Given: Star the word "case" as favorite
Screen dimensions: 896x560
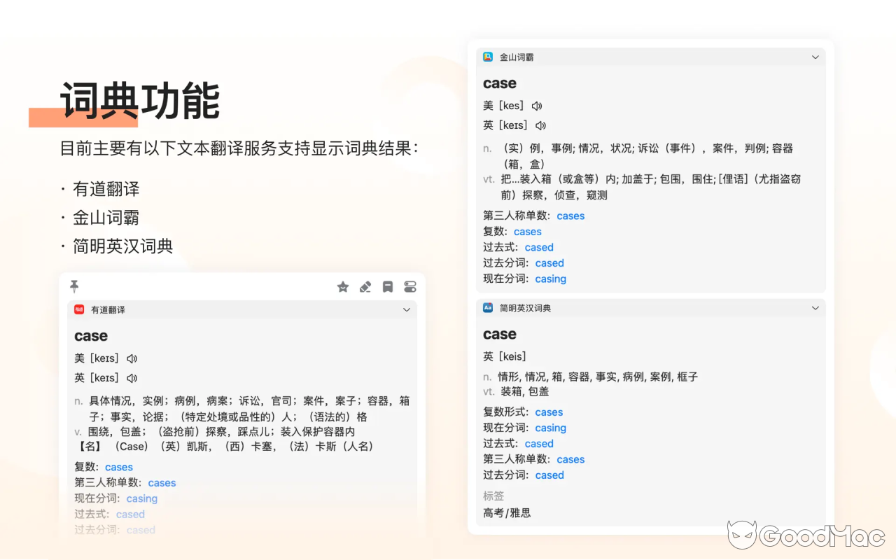Looking at the screenshot, I should tap(343, 286).
